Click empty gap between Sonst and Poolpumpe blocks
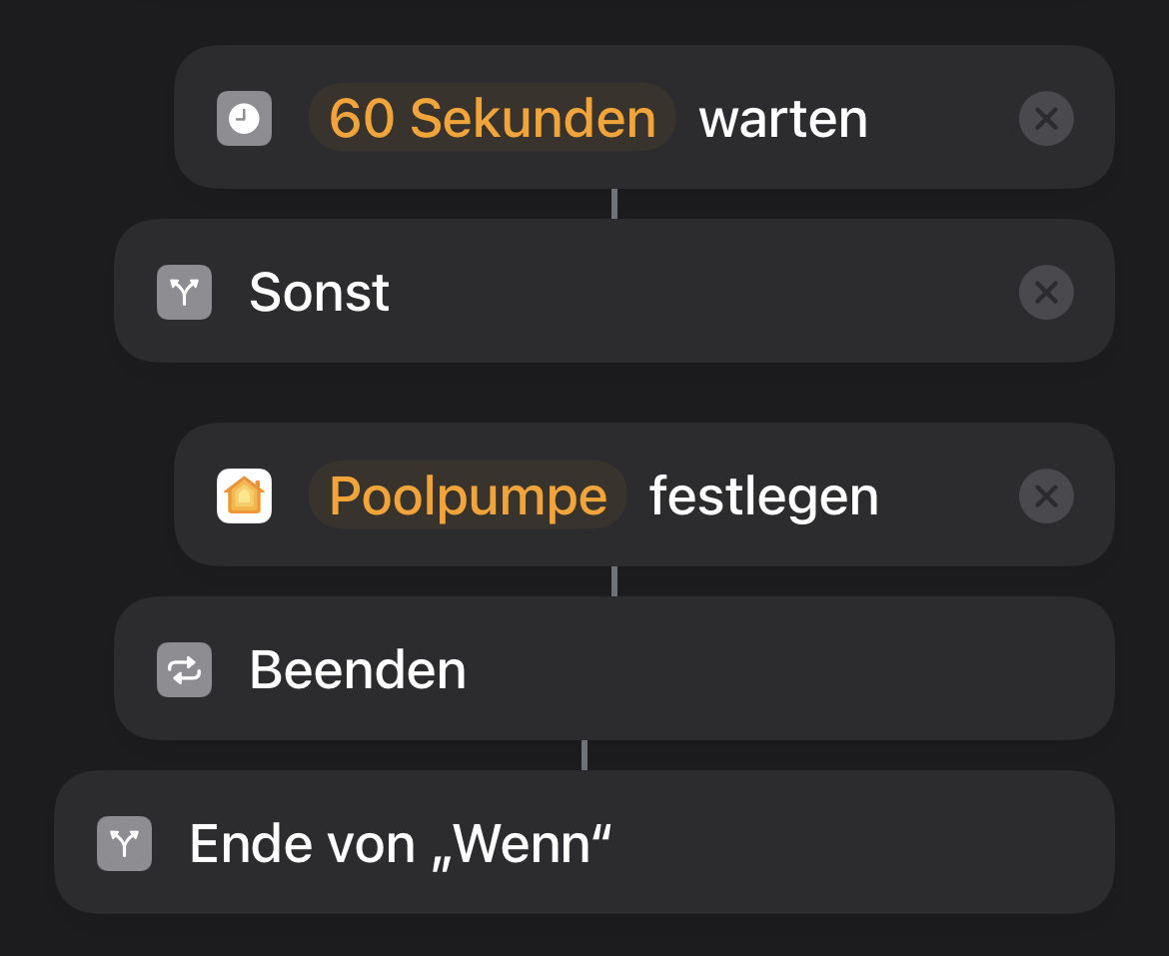Viewport: 1169px width, 956px height. click(x=613, y=393)
